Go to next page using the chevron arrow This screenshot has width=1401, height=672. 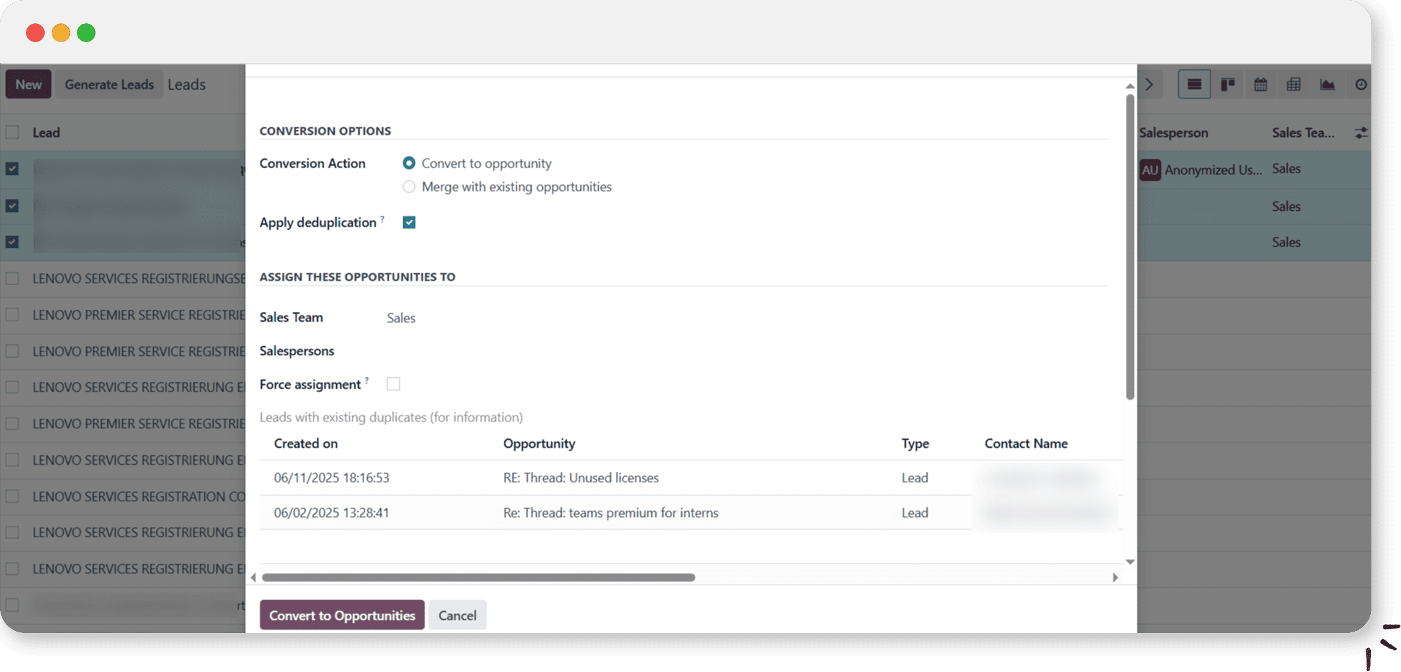(x=1149, y=84)
